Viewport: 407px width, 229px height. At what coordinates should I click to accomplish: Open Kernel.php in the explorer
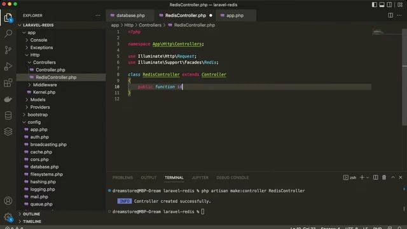pyautogui.click(x=61, y=92)
